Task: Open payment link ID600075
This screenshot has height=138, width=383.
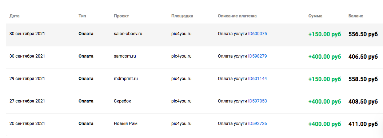Action: [x=258, y=34]
